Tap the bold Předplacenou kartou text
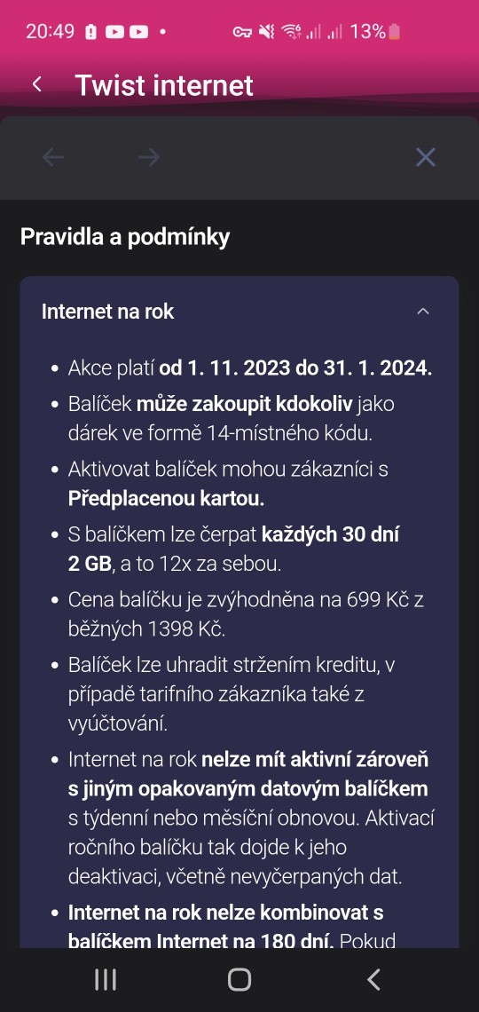 167,499
